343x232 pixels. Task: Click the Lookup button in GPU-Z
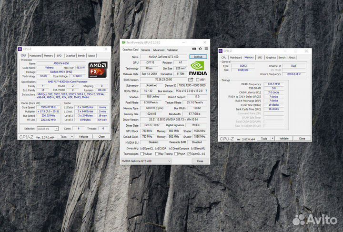click(198, 57)
